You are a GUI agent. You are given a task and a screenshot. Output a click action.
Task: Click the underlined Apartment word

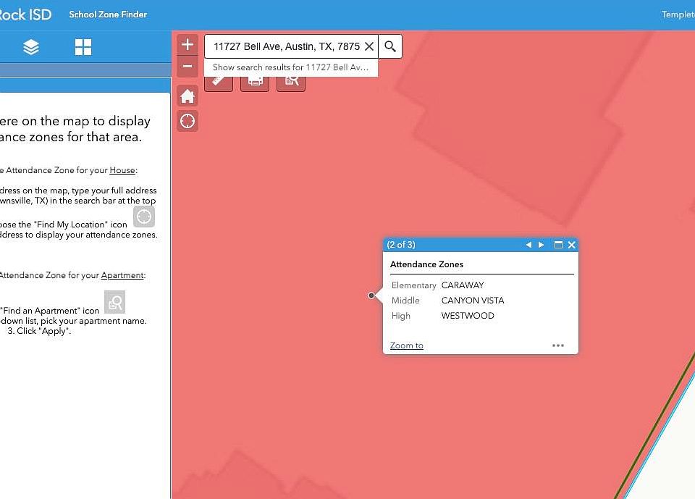pos(122,275)
